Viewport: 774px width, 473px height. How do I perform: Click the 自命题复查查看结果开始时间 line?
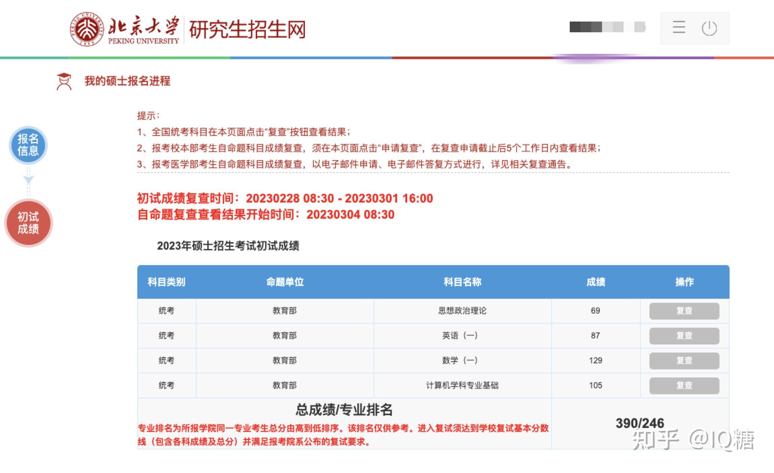coord(266,214)
